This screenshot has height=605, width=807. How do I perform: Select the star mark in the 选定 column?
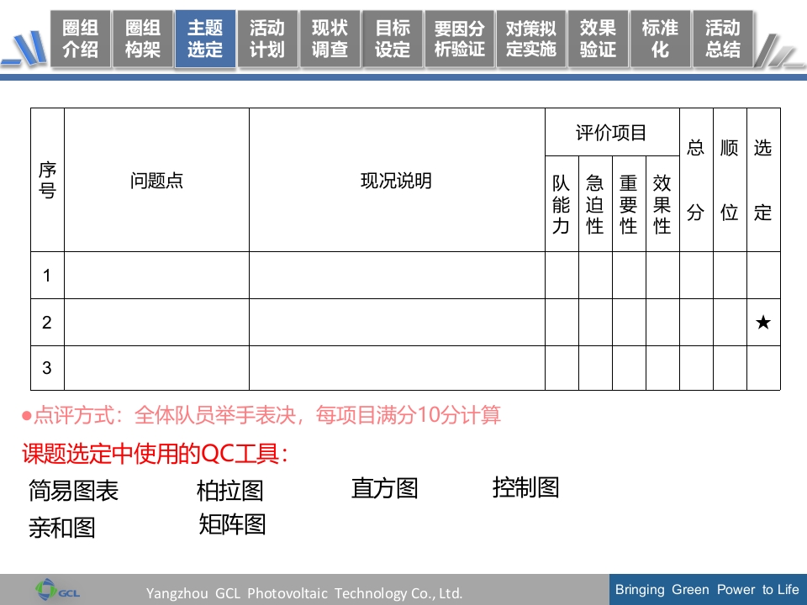[x=762, y=322]
